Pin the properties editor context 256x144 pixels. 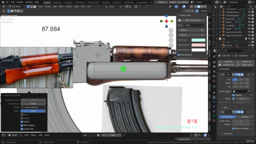tap(253, 56)
